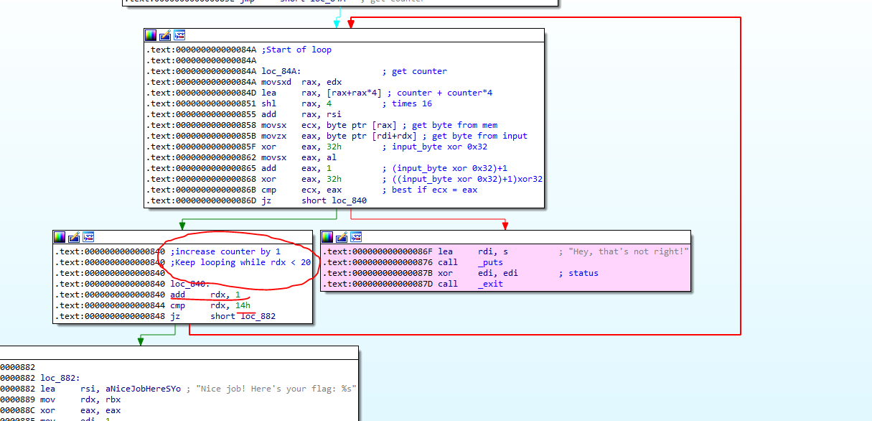The height and width of the screenshot is (421, 872).
Task: Click the ';Keep looping while rdx < 20' comment
Action: (x=240, y=262)
